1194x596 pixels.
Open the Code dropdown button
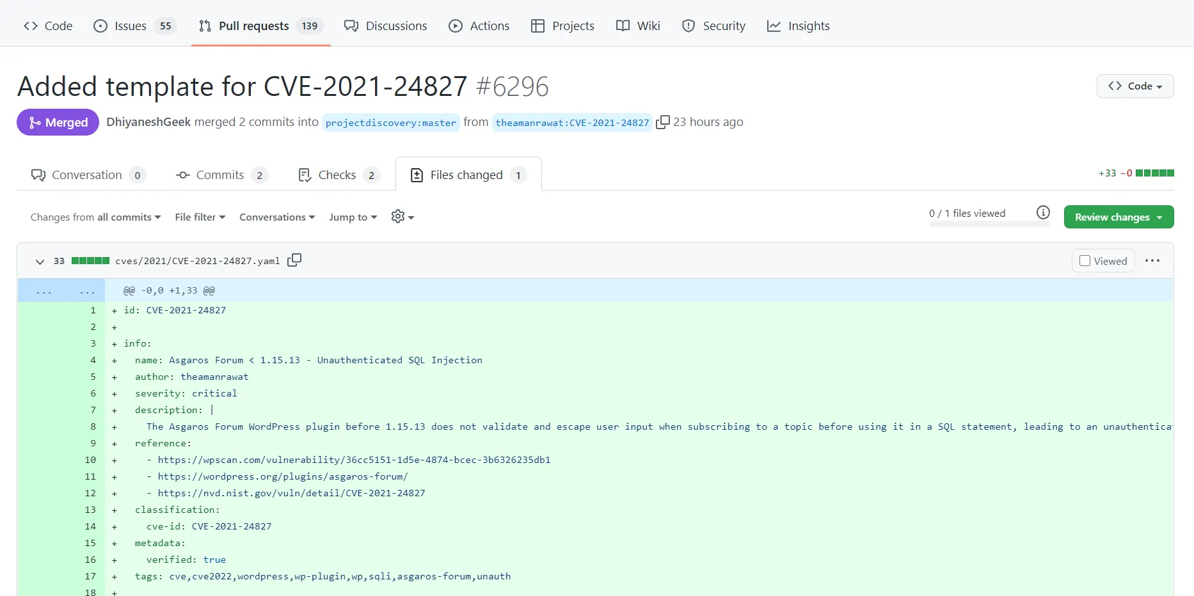click(1134, 86)
